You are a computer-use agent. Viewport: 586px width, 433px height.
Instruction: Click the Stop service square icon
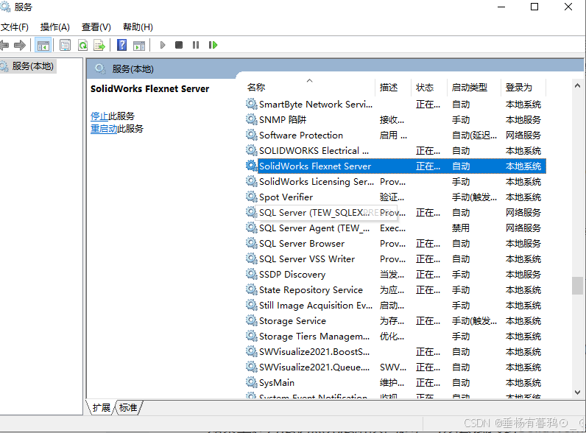pyautogui.click(x=179, y=45)
